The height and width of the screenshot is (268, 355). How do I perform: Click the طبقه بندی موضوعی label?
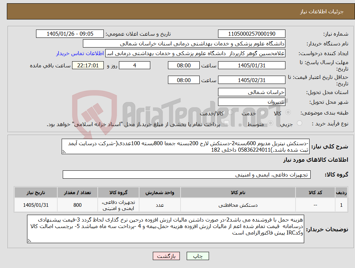point(324,113)
